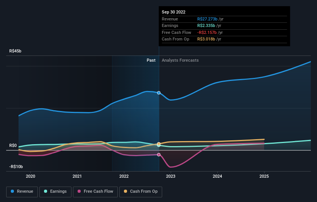
Task: Select the Revenue data point marker
Action: 159,93
